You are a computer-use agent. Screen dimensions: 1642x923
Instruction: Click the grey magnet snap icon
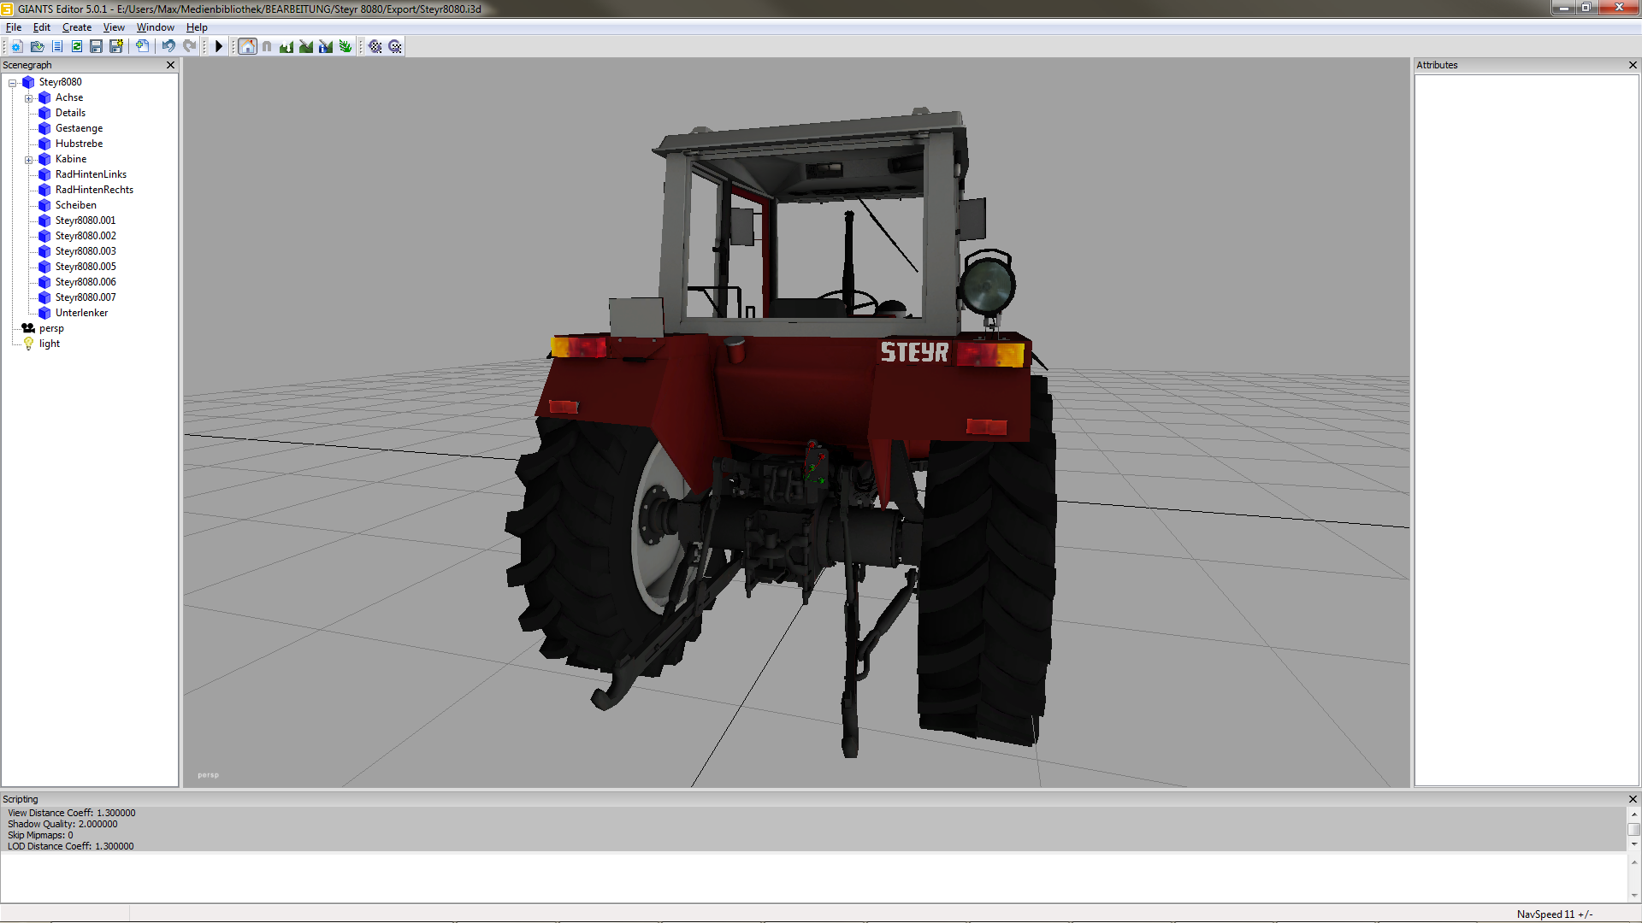pyautogui.click(x=267, y=46)
